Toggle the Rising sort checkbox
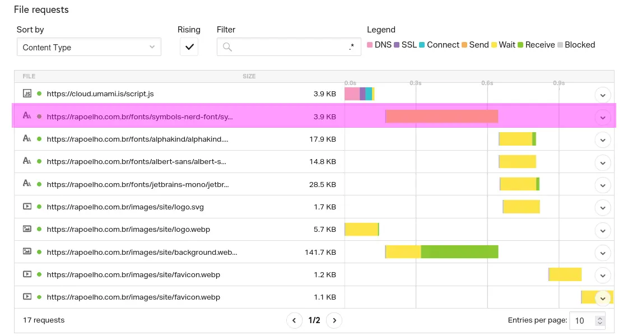628x336 pixels. pyautogui.click(x=189, y=47)
